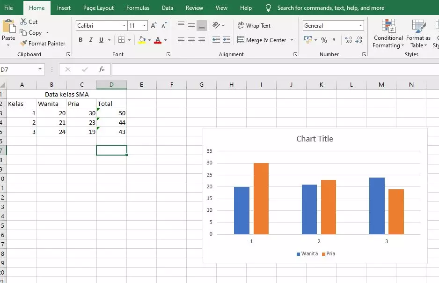Open the Calibri font name dropdown
This screenshot has height=283, width=439.
point(124,25)
